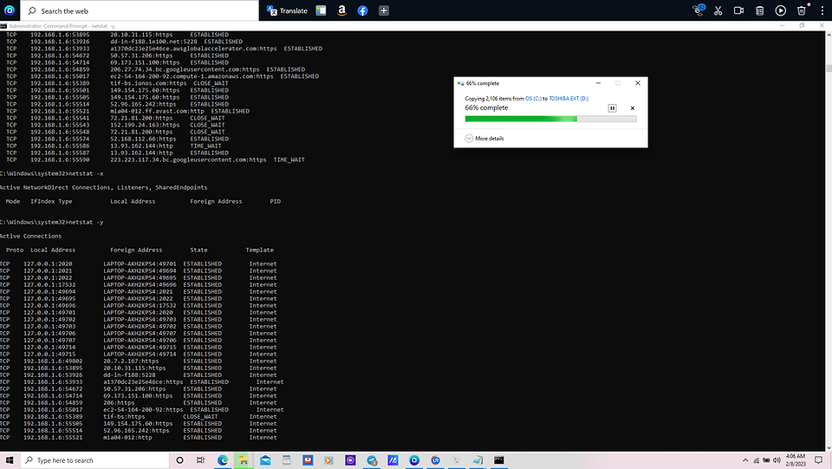This screenshot has height=469, width=832.
Task: Open File Explorer from the taskbar
Action: coord(243,460)
